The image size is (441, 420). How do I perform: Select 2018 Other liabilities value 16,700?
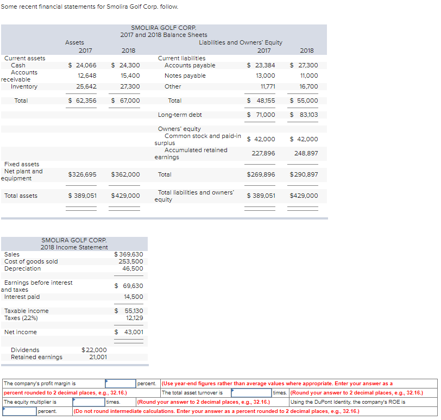tap(308, 86)
